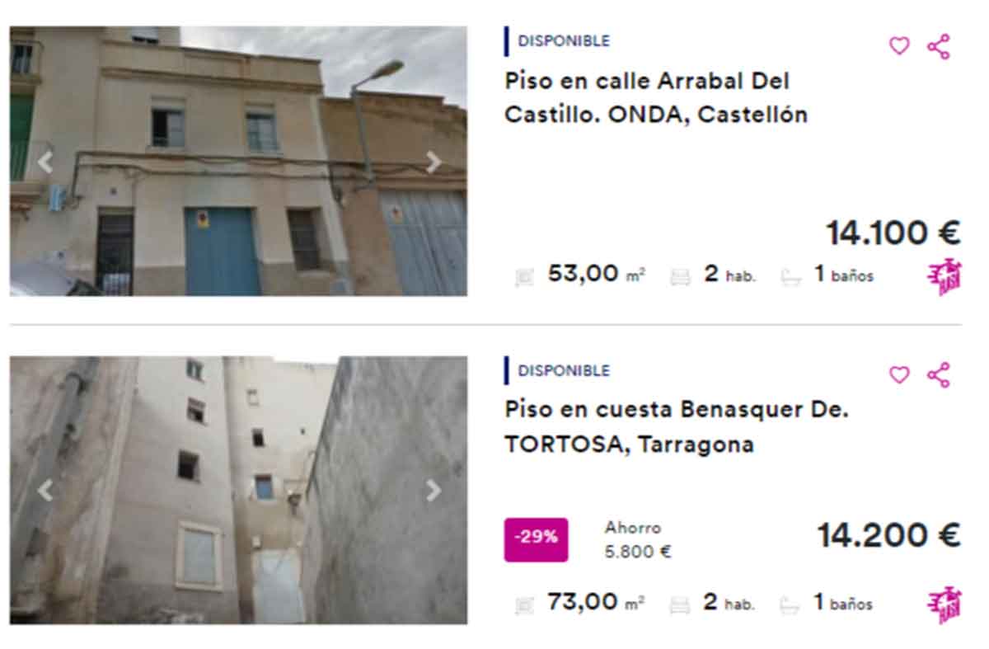
Task: Share the cuesta Benasquer listing
Action: (939, 374)
